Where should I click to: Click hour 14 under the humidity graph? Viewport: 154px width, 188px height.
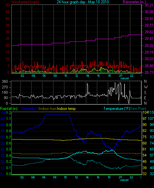87,177
